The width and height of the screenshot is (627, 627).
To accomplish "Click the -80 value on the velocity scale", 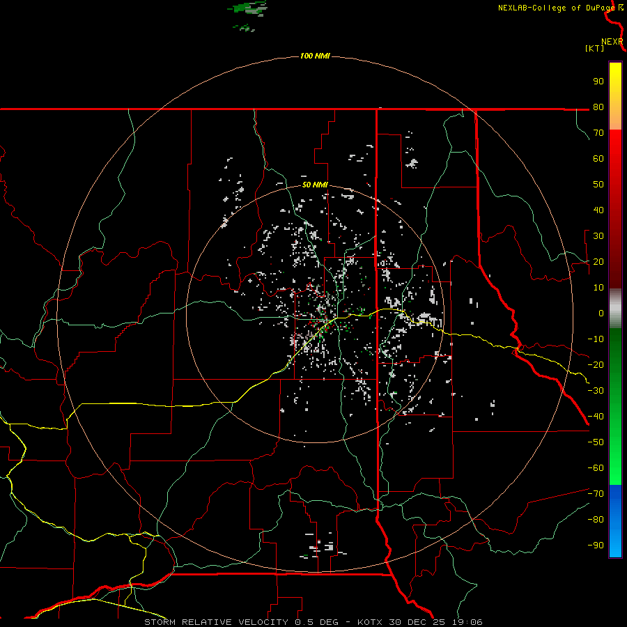I will pyautogui.click(x=596, y=520).
